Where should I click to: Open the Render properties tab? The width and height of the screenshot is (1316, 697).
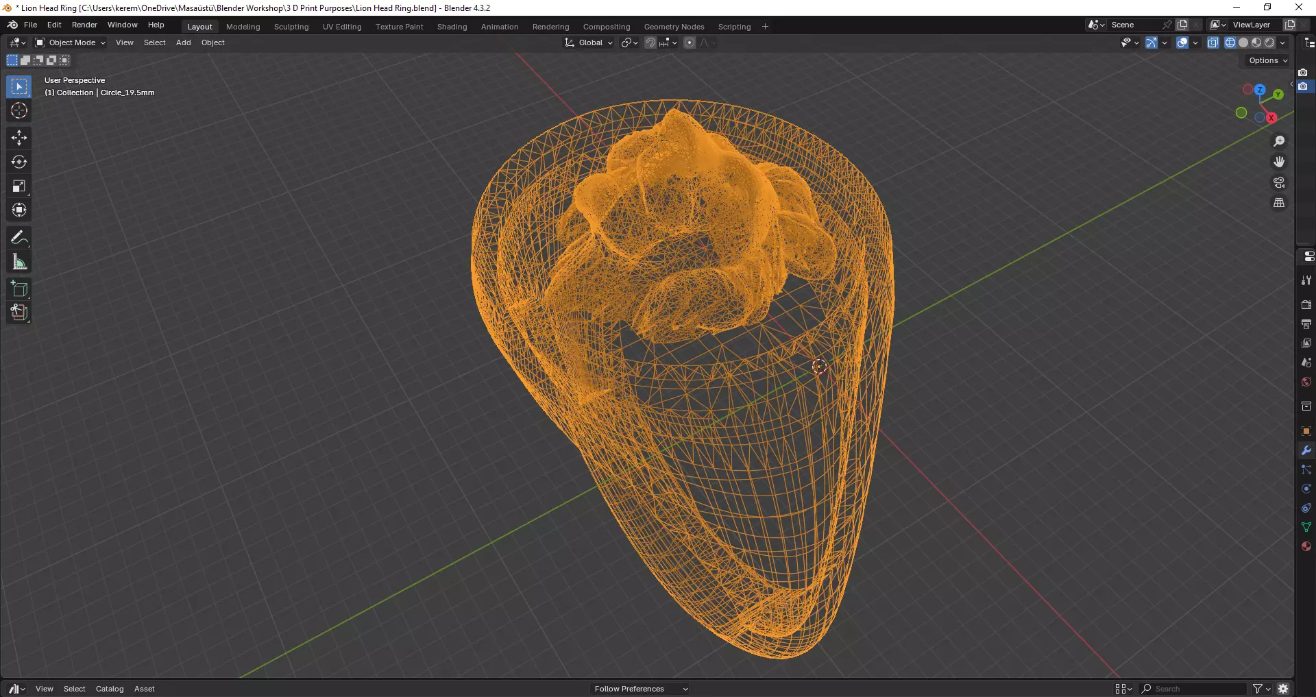click(1306, 304)
